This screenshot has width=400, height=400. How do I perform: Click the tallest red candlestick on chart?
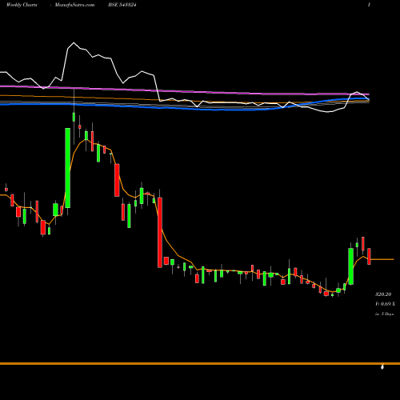tap(160, 233)
